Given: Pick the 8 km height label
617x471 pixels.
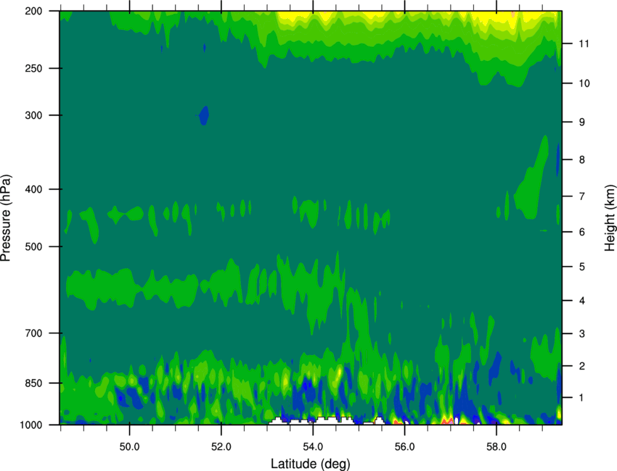Looking at the screenshot, I should click(582, 160).
